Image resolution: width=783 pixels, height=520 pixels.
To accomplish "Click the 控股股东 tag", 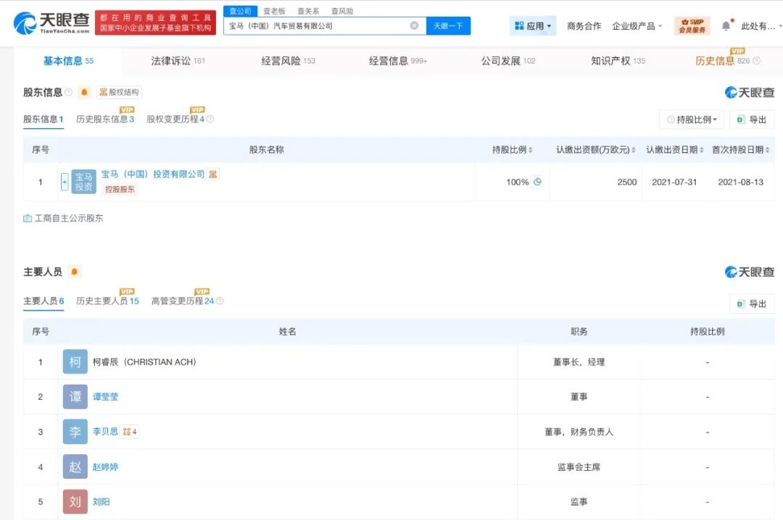I will click(x=120, y=189).
